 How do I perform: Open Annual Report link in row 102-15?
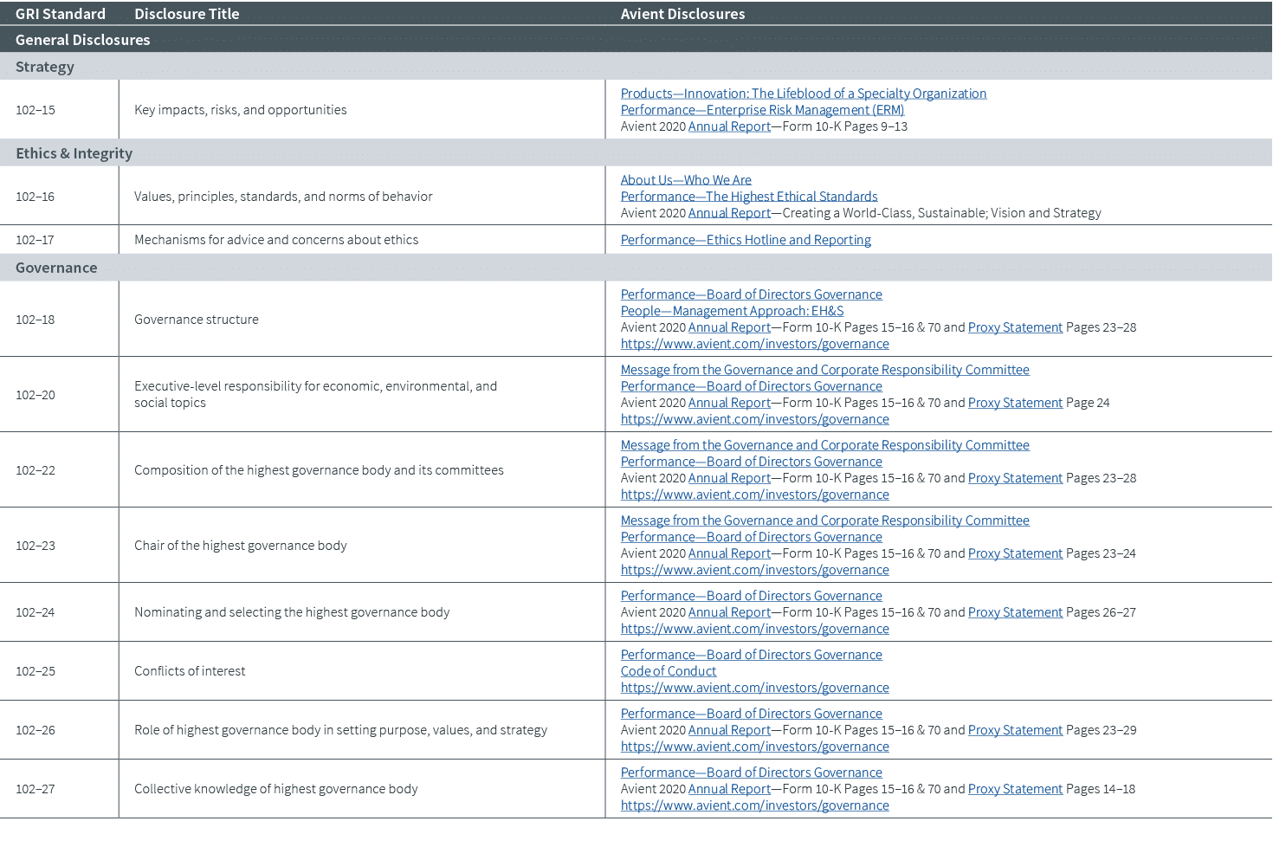coord(729,126)
